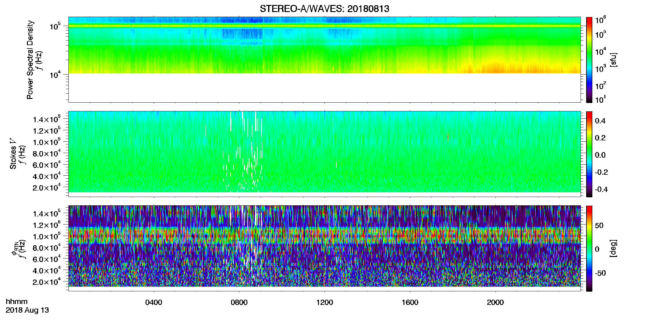Select the 2000 time tick label
Screen dimensions: 649x334
[495, 302]
